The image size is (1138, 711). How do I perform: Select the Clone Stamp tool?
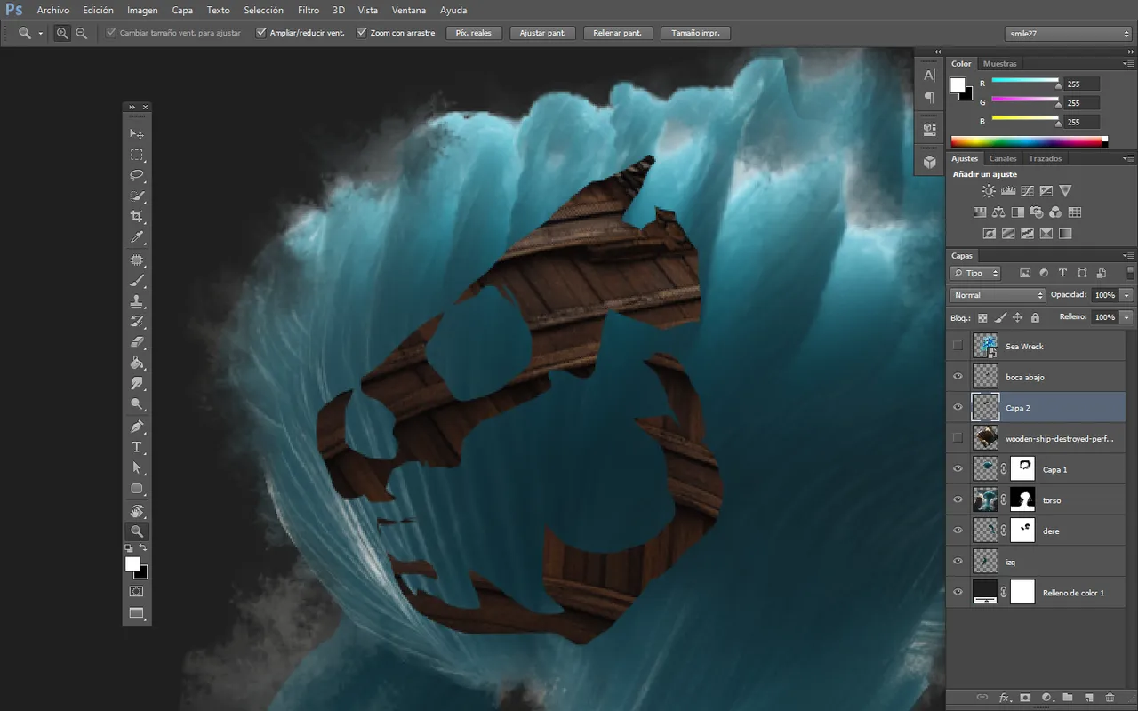(137, 302)
